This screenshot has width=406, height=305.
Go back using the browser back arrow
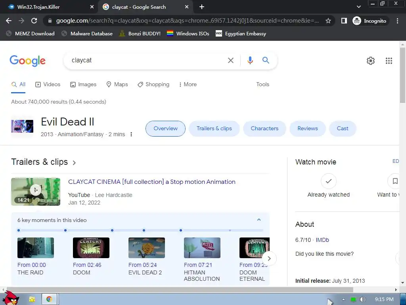coord(9,21)
